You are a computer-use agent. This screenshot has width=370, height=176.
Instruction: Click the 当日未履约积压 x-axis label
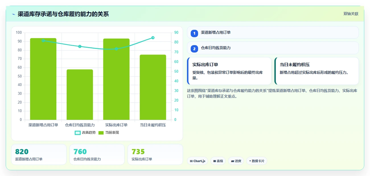[153, 125]
